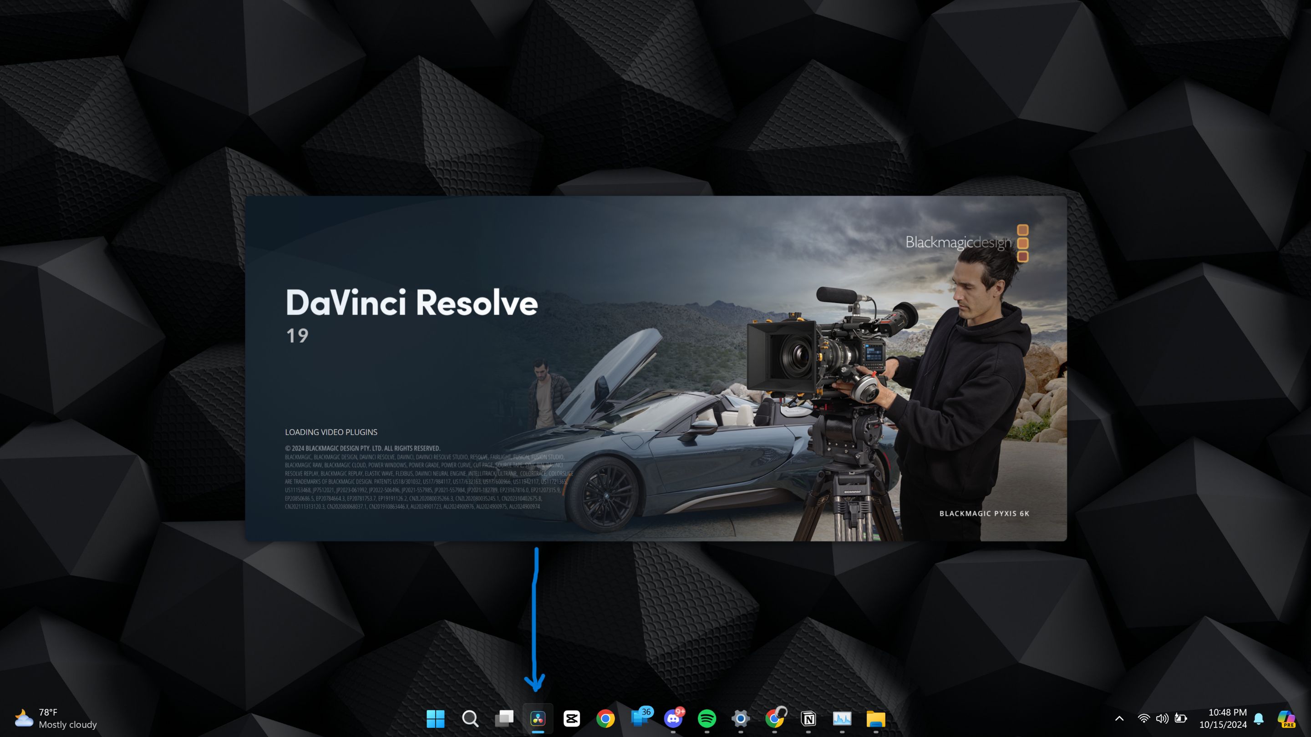Open File Explorer folder icon
This screenshot has height=737, width=1311.
876,719
